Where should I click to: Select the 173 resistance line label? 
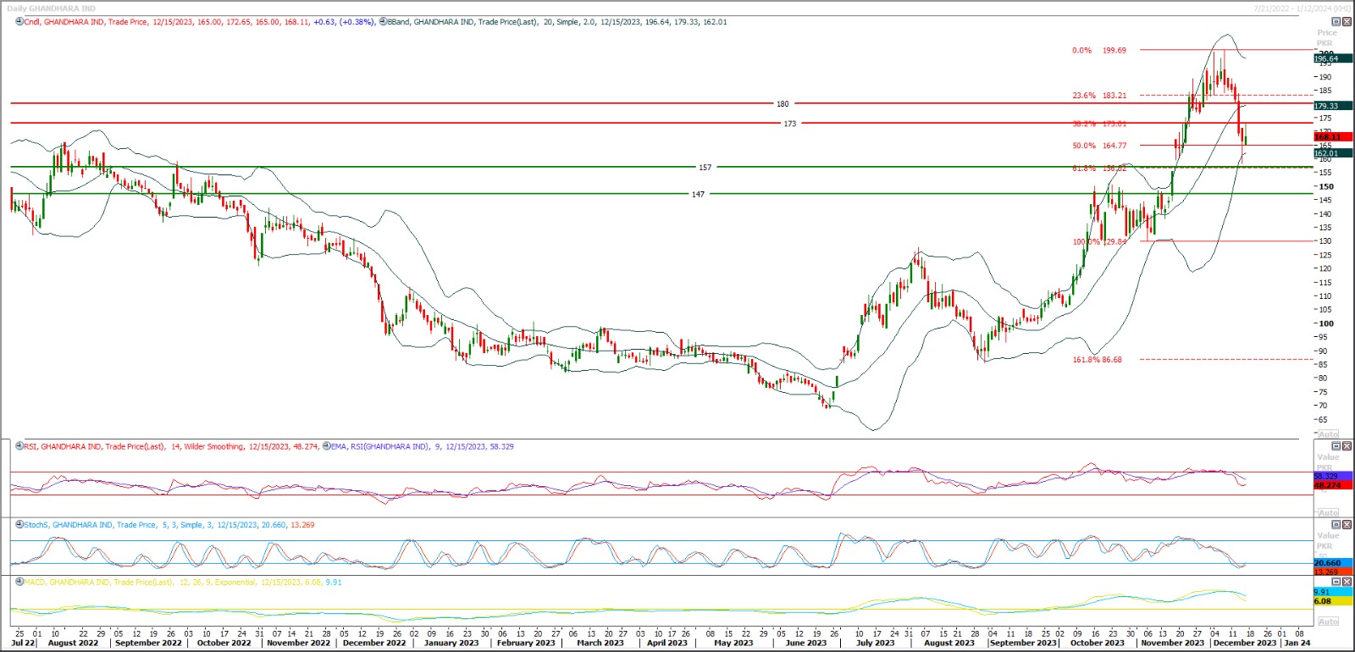point(789,124)
